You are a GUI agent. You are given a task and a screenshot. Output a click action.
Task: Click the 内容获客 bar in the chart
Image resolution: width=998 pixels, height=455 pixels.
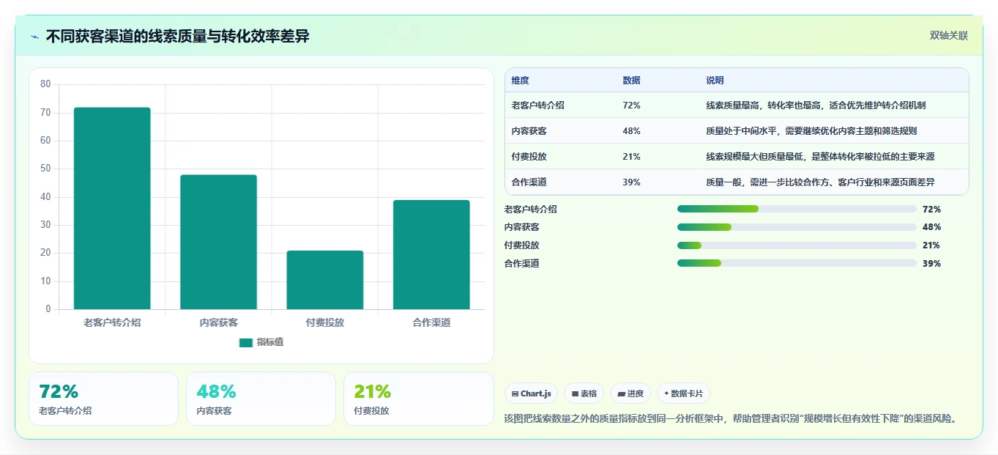[x=218, y=242]
